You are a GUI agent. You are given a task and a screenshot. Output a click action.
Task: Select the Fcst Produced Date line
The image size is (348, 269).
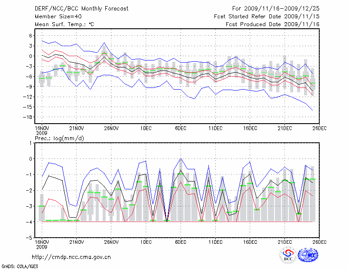(x=272, y=24)
